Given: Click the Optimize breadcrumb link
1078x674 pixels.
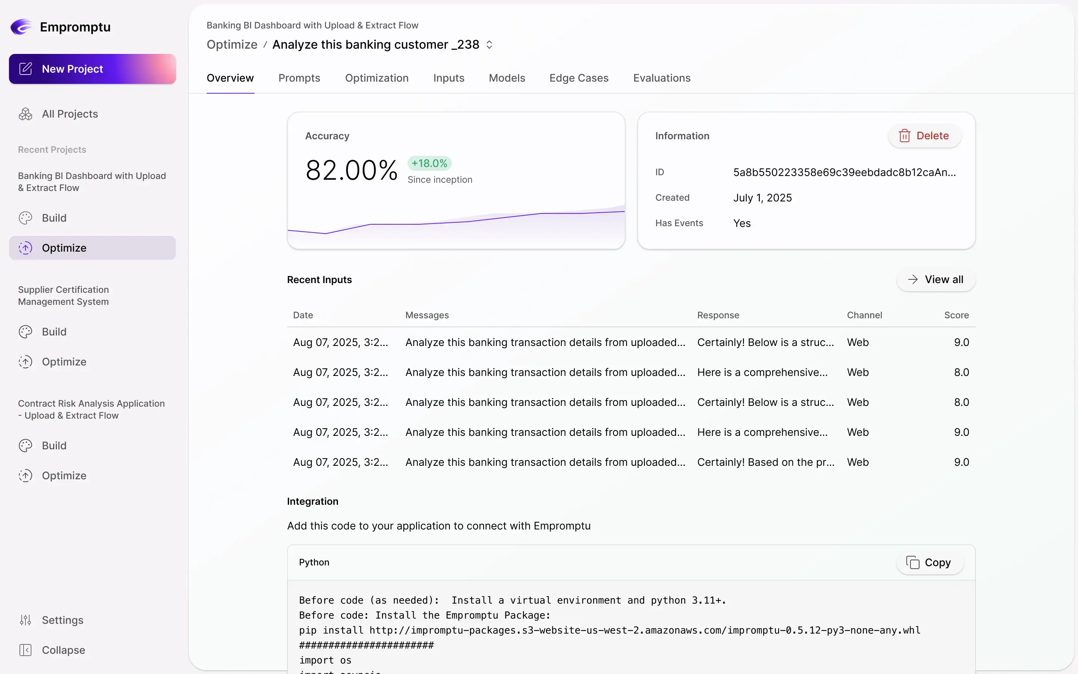Looking at the screenshot, I should coord(232,44).
